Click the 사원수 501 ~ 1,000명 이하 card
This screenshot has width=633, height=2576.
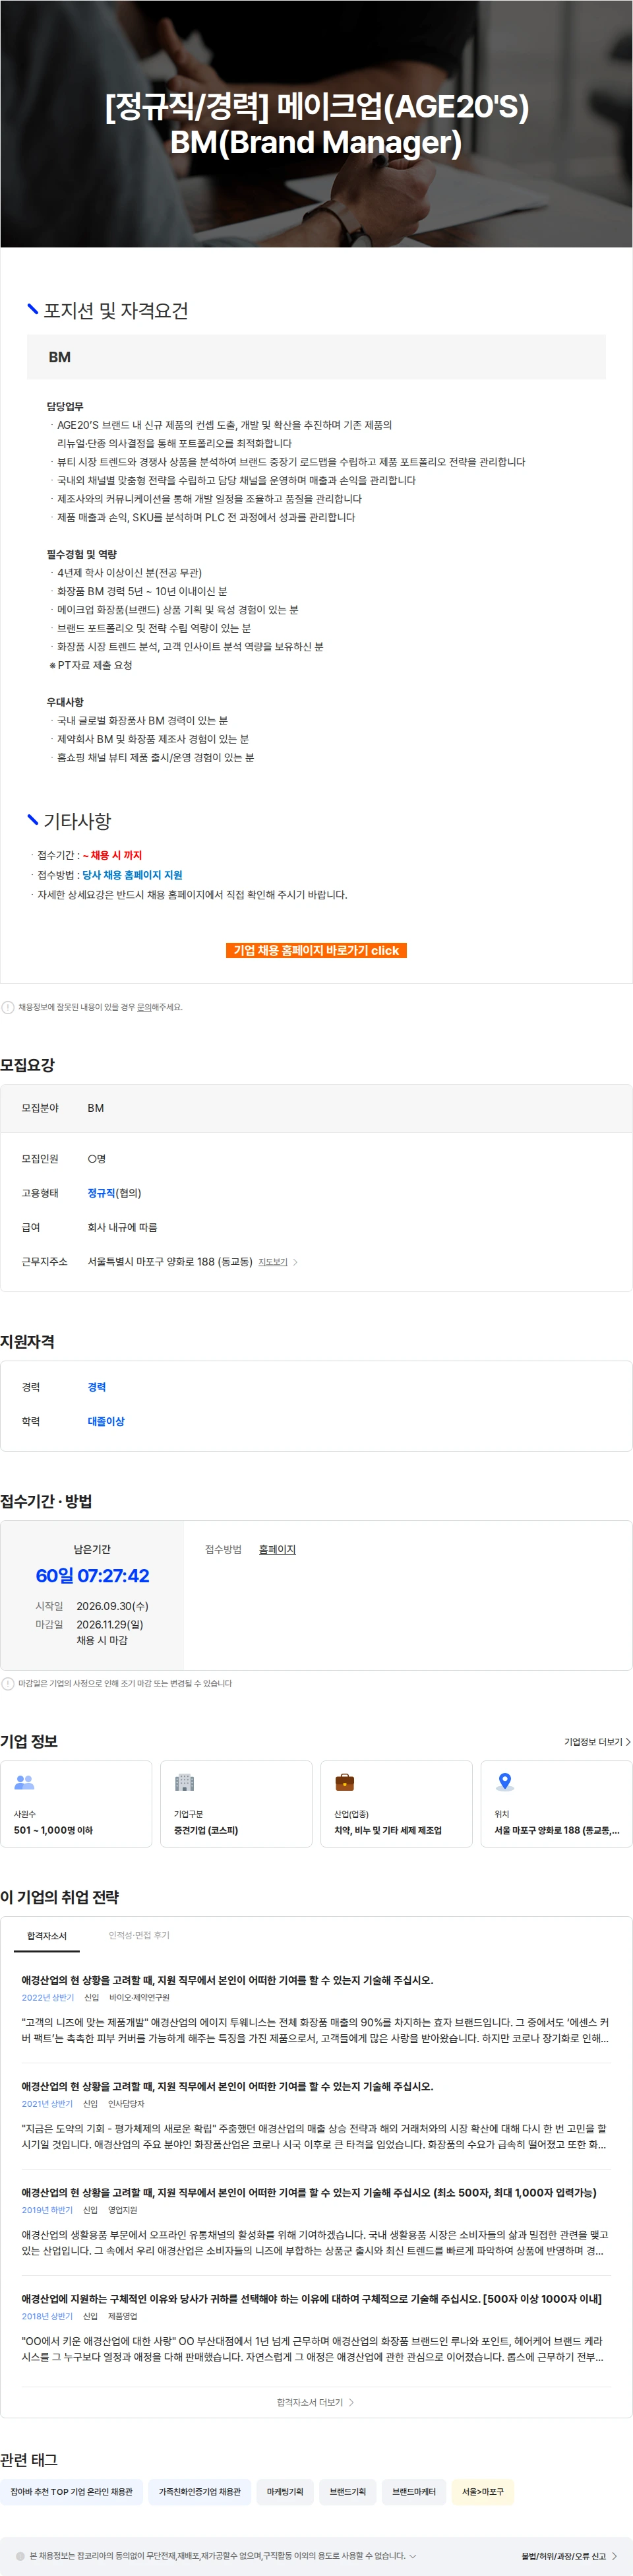76,1803
